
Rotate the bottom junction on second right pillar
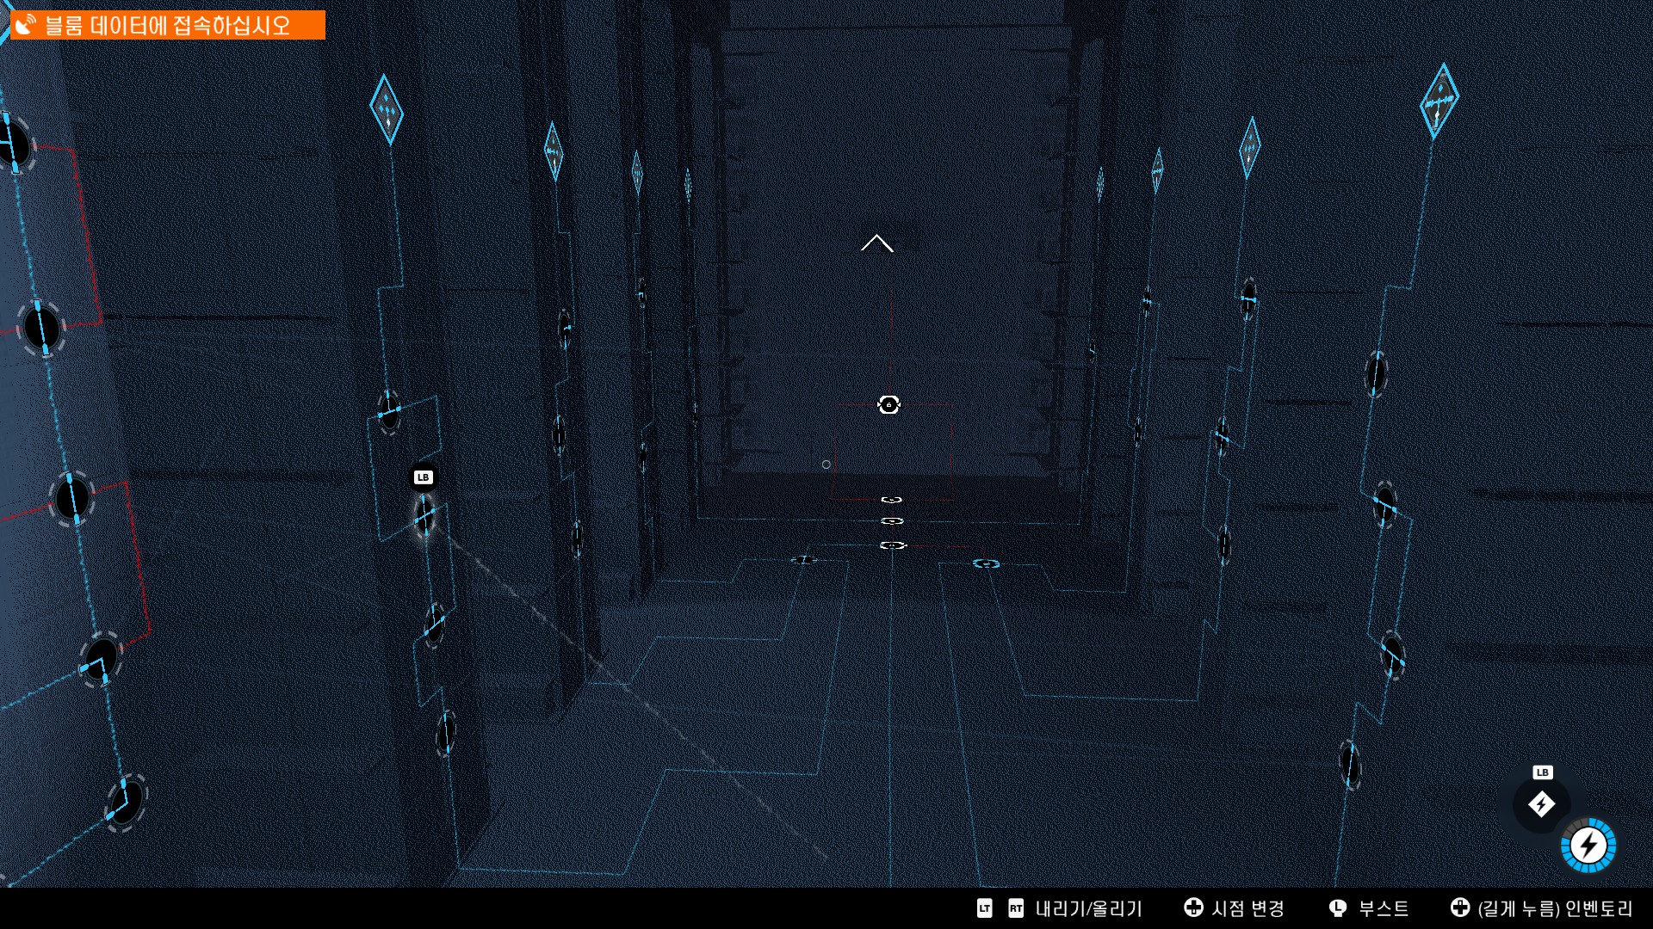pos(1224,544)
